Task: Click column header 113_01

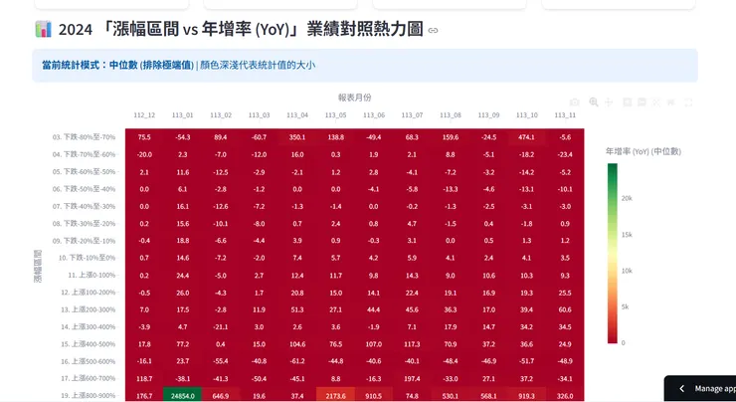Action: click(183, 115)
